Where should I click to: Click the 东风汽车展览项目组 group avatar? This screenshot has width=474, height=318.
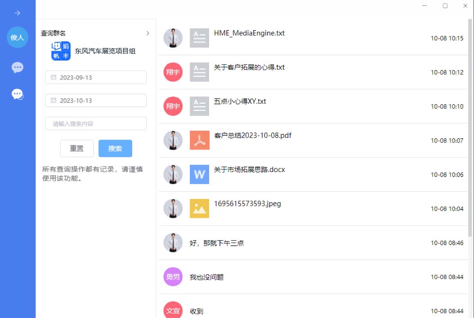(61, 51)
